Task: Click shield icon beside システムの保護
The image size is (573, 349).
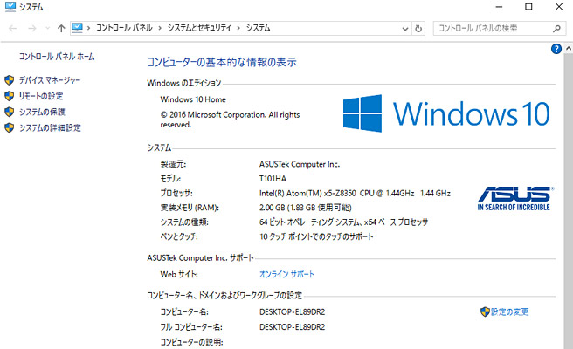Action: [x=9, y=112]
